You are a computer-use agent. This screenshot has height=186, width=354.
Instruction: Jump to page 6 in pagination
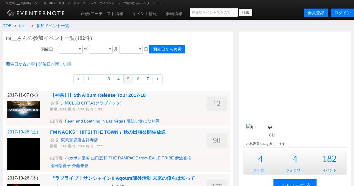[138, 79]
